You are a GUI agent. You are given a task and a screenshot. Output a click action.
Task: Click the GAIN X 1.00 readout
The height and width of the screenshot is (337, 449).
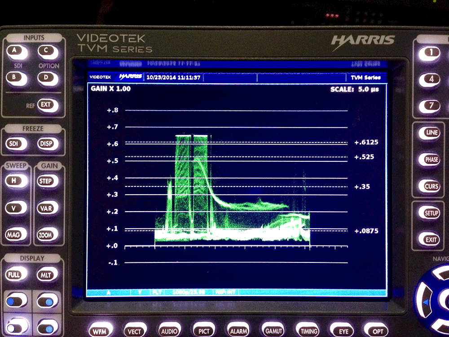pos(111,89)
